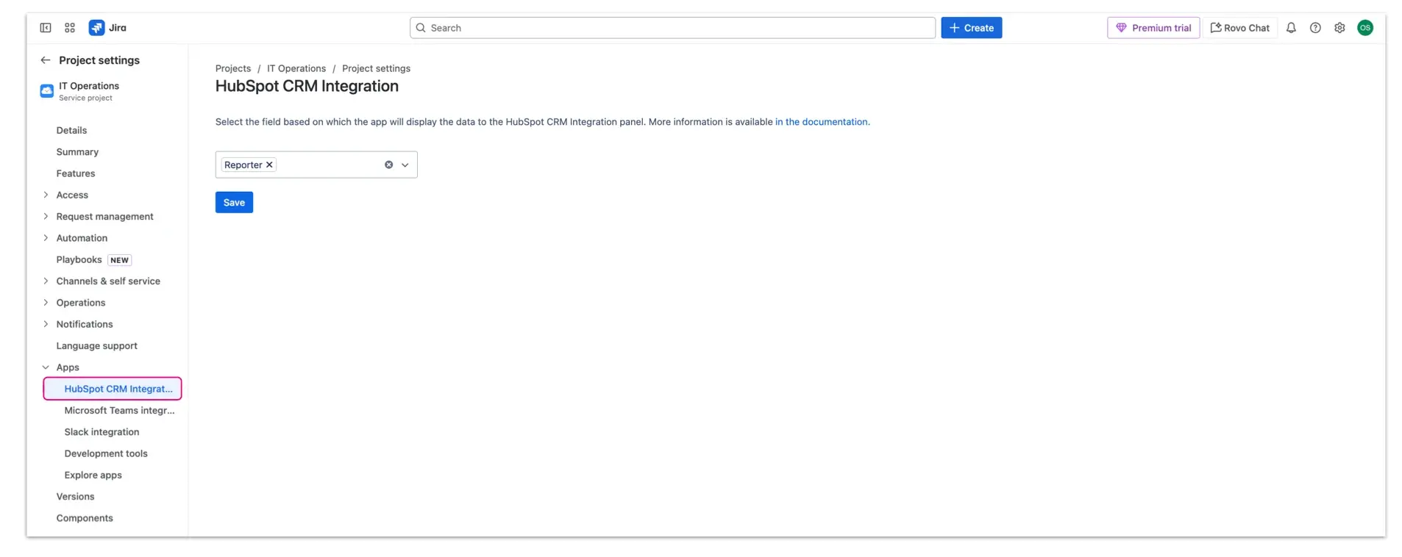Clear all selected fields in the dropdown
Screen dimensions: 1402x557
coord(388,165)
